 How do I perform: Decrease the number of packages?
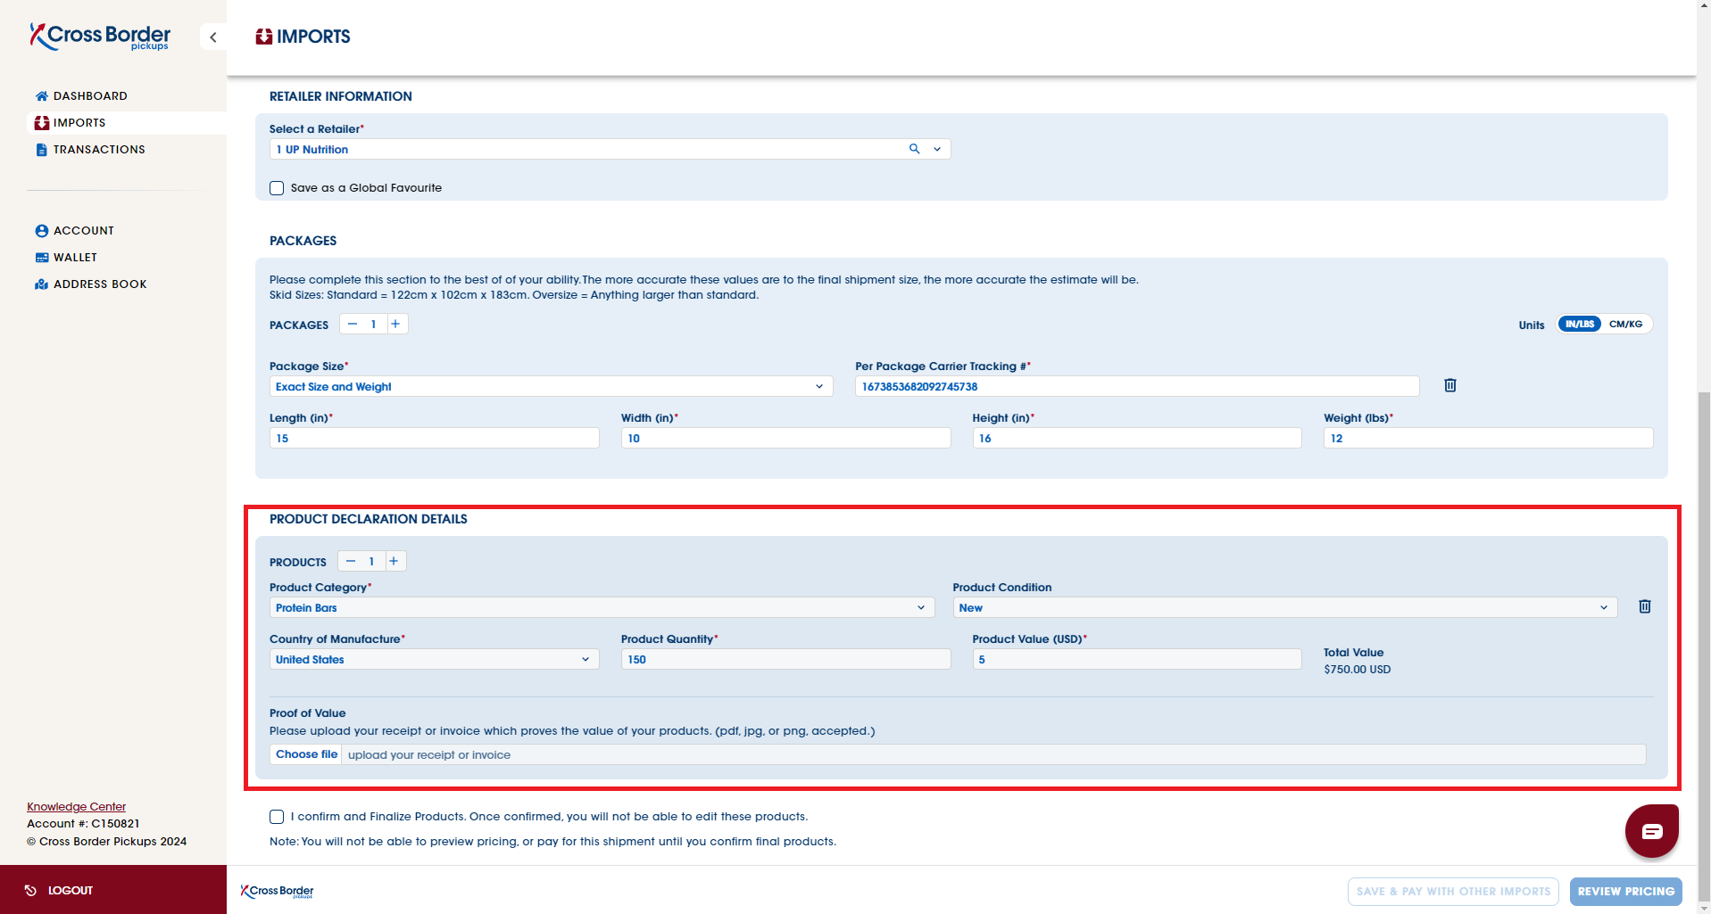click(x=353, y=324)
